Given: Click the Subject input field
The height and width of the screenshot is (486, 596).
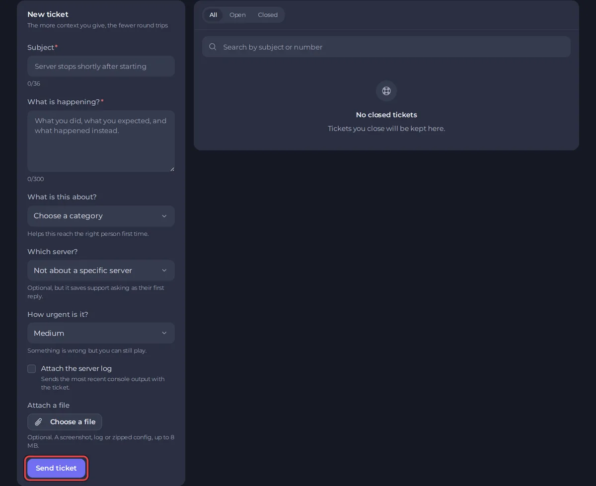Looking at the screenshot, I should click(x=101, y=66).
